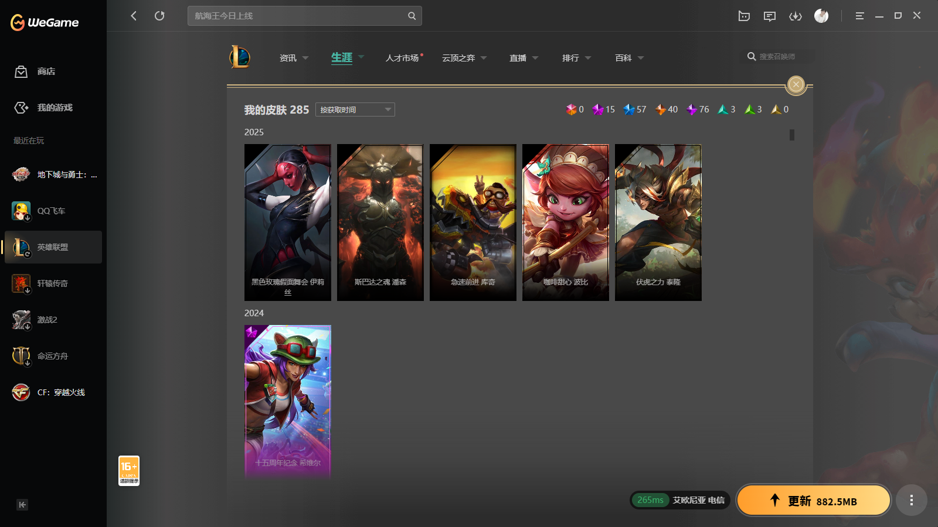Viewport: 938px width, 527px height.
Task: Open the 伏虎之力 泰隆 skin card
Action: (x=658, y=223)
